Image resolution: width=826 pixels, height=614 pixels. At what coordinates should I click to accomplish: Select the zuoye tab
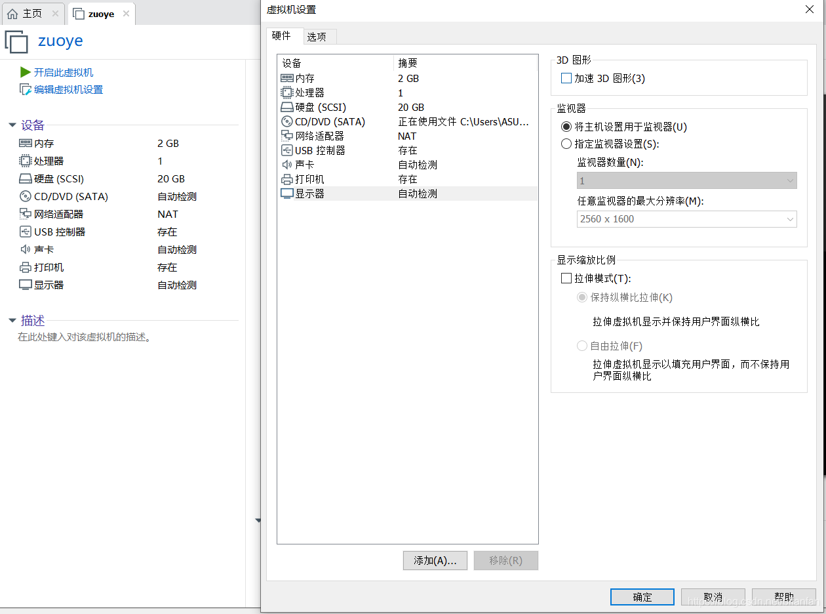(101, 13)
